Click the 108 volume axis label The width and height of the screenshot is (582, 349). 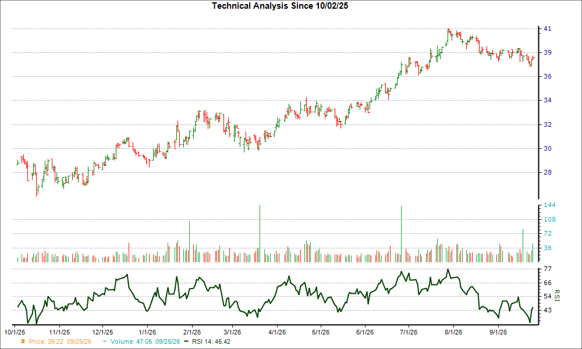pyautogui.click(x=549, y=219)
